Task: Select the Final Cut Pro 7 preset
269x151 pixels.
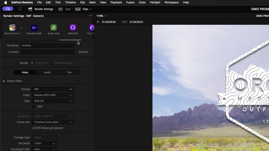Action: pos(12,30)
